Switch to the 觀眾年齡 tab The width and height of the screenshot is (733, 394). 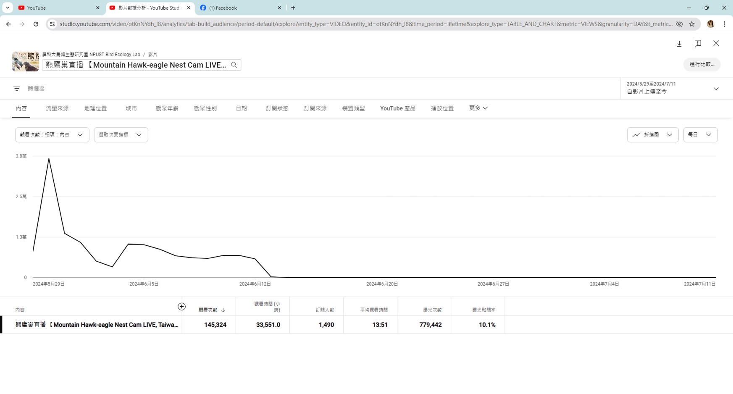[x=167, y=108]
